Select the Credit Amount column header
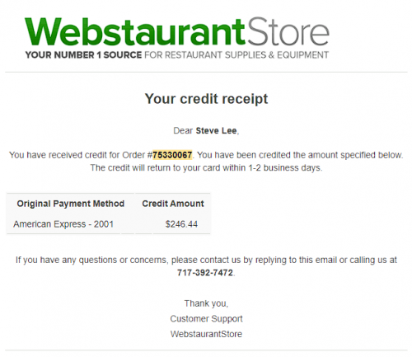 click(173, 204)
